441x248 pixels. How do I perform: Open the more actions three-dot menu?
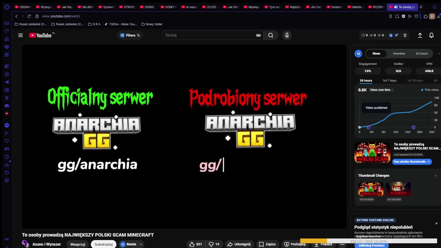(x=342, y=244)
